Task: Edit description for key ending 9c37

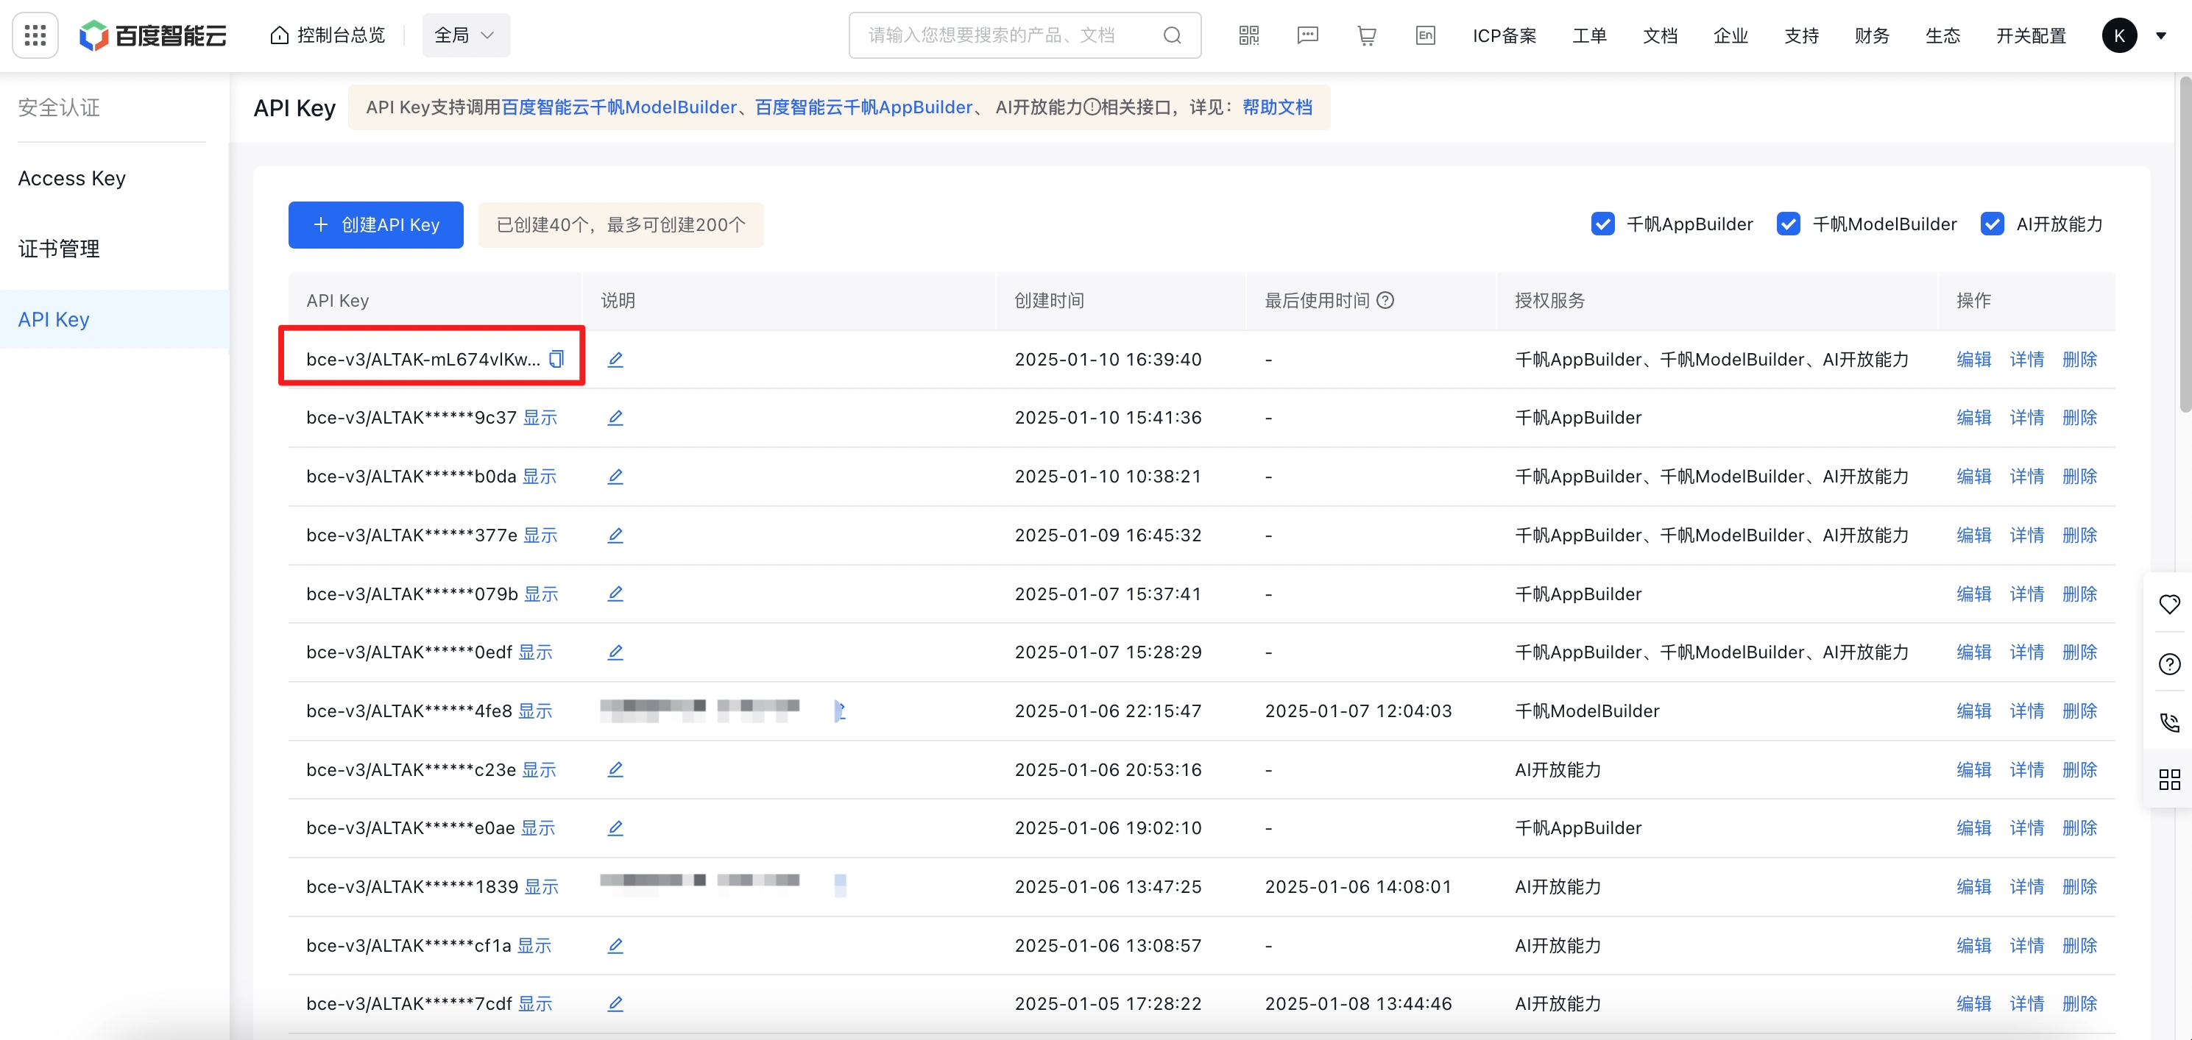Action: [615, 418]
